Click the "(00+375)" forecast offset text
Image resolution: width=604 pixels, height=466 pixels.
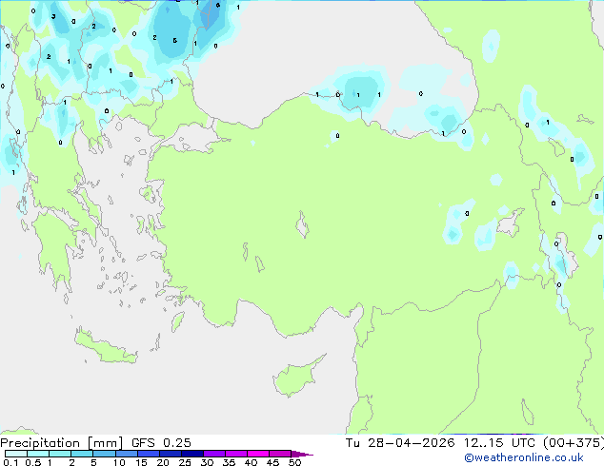pyautogui.click(x=574, y=443)
